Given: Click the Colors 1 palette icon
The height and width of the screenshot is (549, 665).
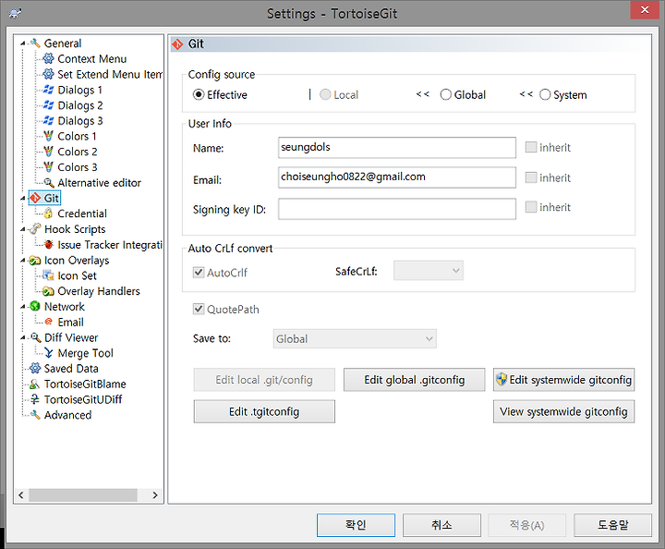Looking at the screenshot, I should 49,136.
